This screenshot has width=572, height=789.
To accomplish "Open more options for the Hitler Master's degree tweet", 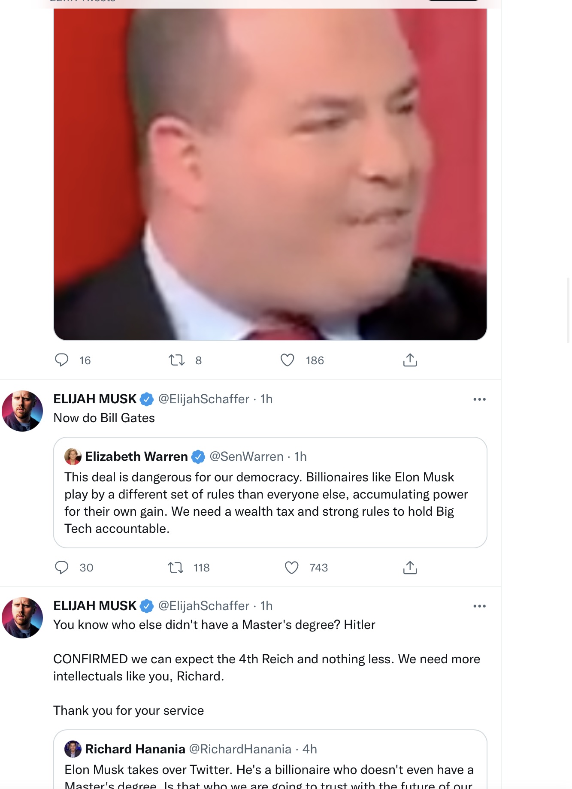I will [479, 606].
